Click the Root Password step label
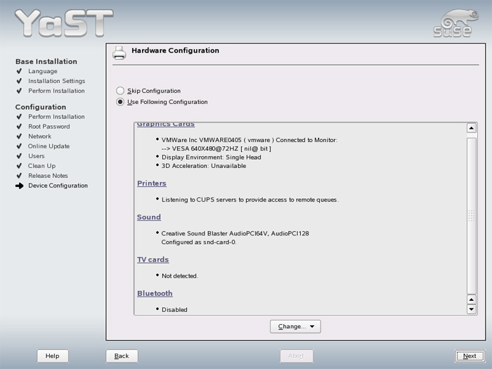The image size is (492, 369). (x=49, y=127)
